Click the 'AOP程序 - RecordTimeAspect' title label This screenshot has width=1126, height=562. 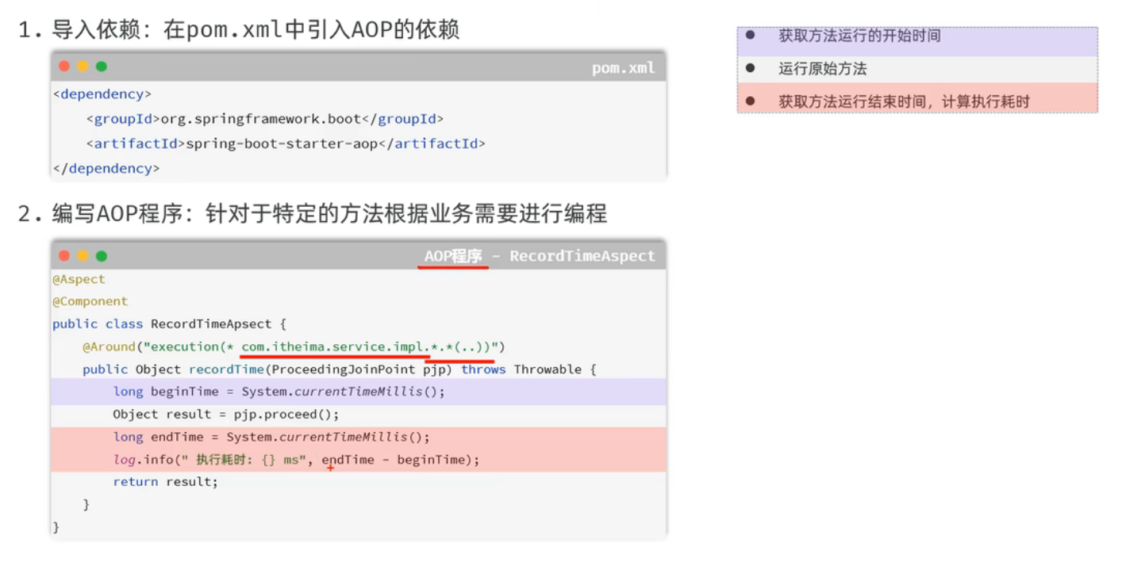pyautogui.click(x=540, y=256)
